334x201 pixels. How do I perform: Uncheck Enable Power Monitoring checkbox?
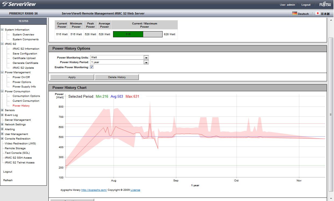tap(92, 67)
